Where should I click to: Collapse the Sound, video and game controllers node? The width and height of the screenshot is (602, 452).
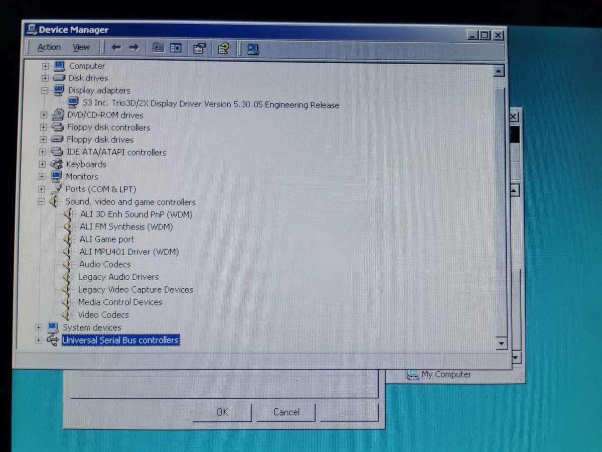pyautogui.click(x=41, y=201)
